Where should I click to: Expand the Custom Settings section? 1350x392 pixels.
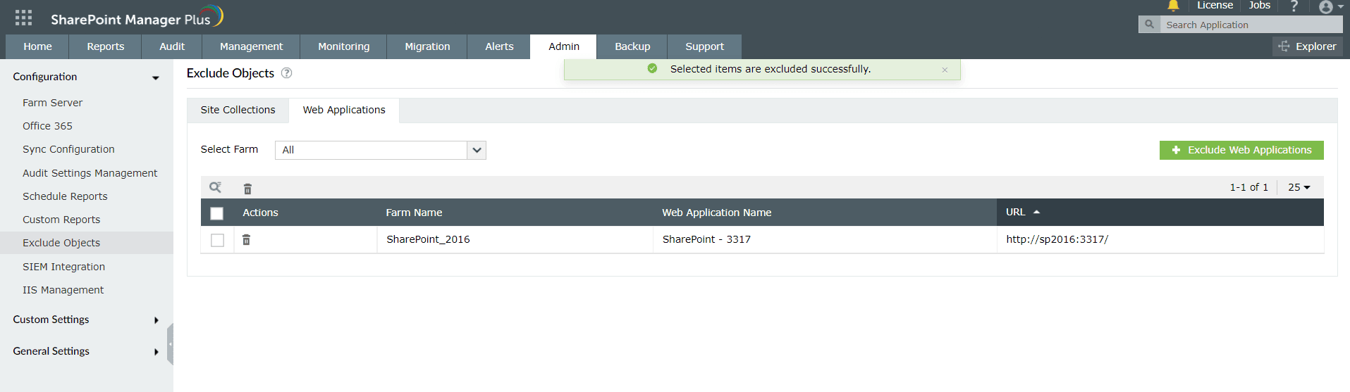point(86,320)
